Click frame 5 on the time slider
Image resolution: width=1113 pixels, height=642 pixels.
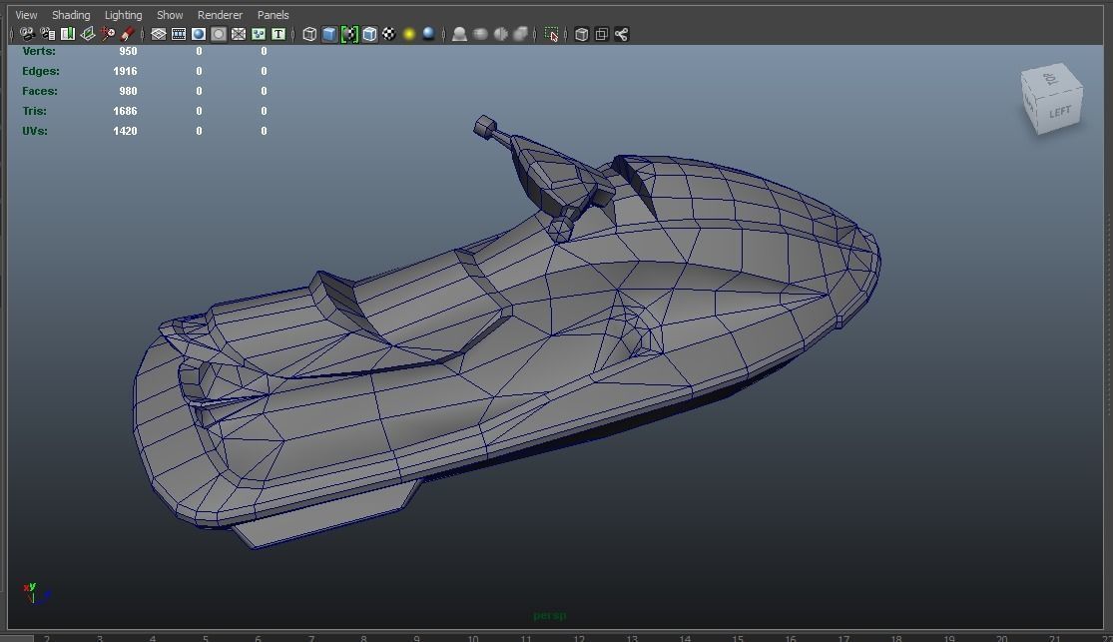pyautogui.click(x=206, y=638)
